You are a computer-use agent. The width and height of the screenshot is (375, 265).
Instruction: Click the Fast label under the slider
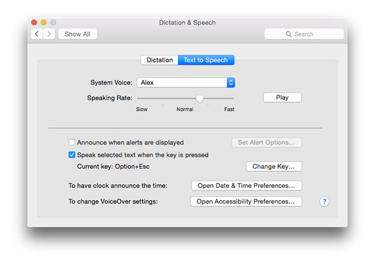click(x=229, y=109)
